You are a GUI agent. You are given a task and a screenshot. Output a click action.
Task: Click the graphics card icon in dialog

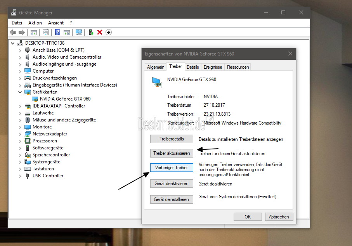[157, 82]
